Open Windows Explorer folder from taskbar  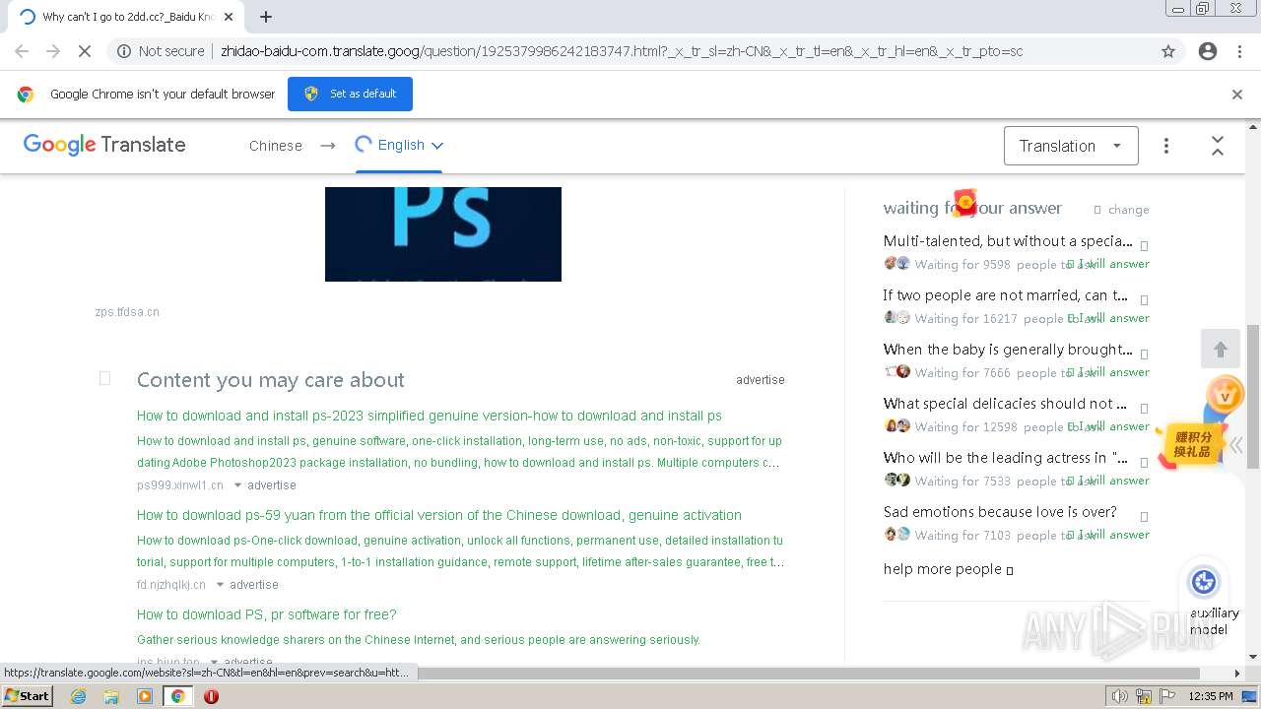[x=111, y=696]
